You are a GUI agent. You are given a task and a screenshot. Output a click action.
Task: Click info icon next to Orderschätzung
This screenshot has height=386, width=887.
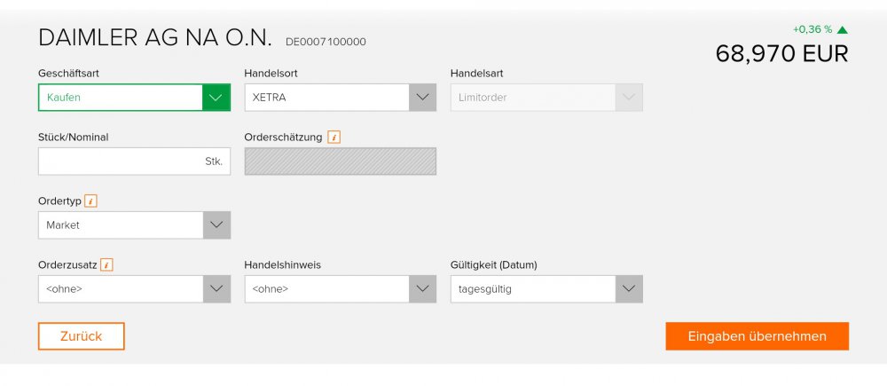[334, 137]
